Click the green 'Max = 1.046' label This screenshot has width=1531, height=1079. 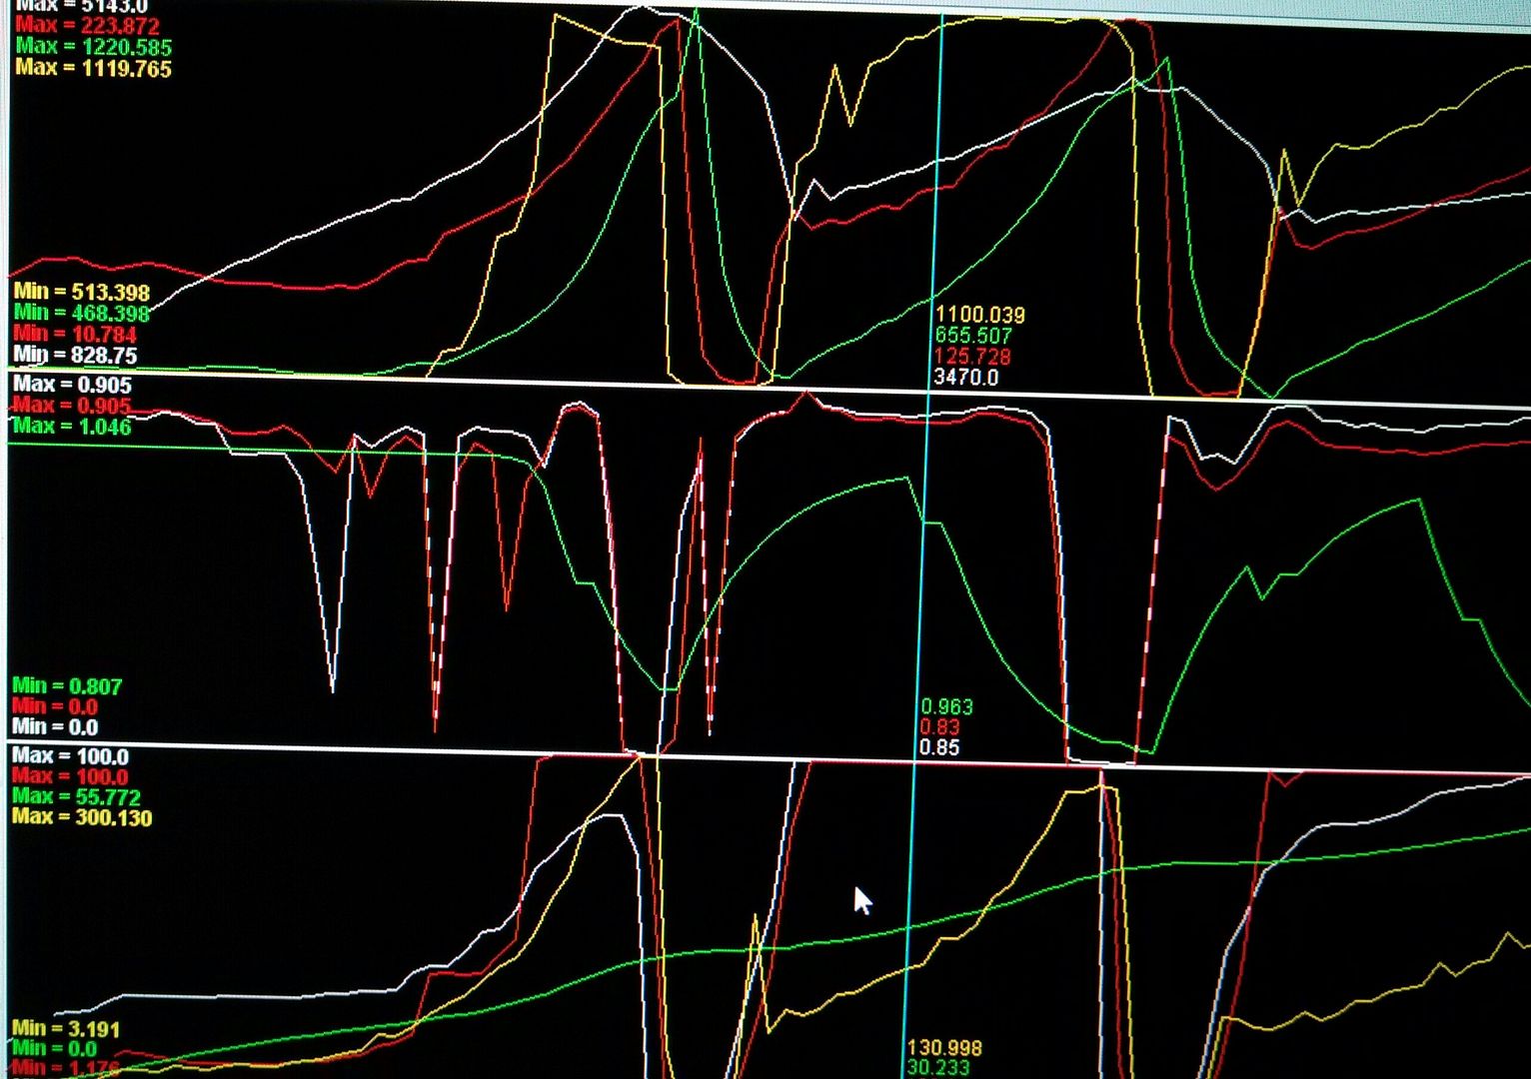pos(72,427)
